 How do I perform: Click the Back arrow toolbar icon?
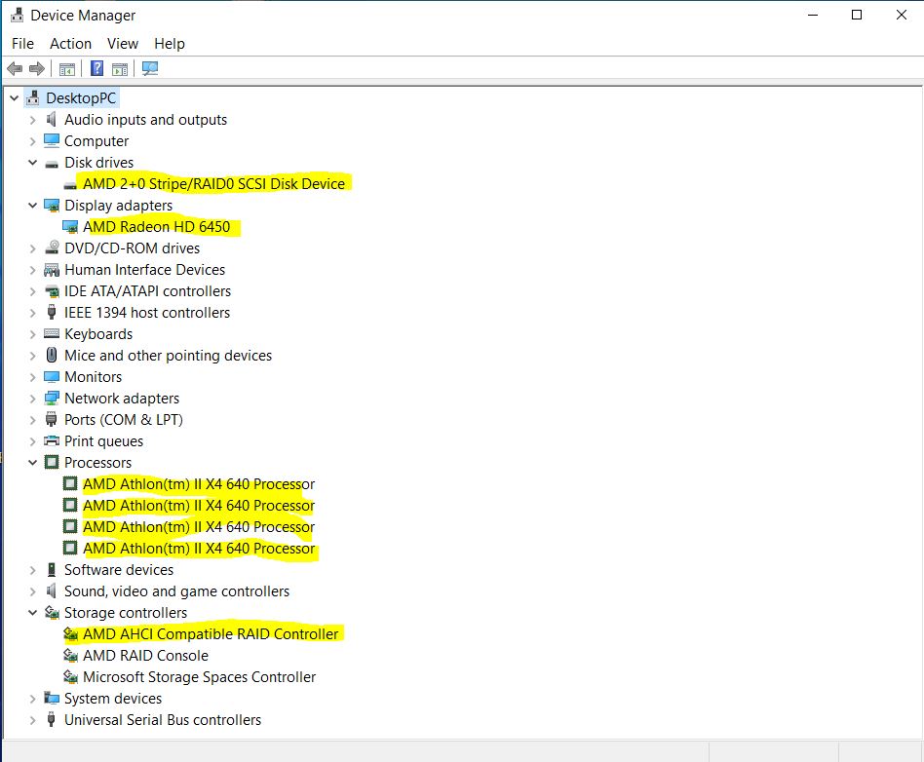click(15, 68)
